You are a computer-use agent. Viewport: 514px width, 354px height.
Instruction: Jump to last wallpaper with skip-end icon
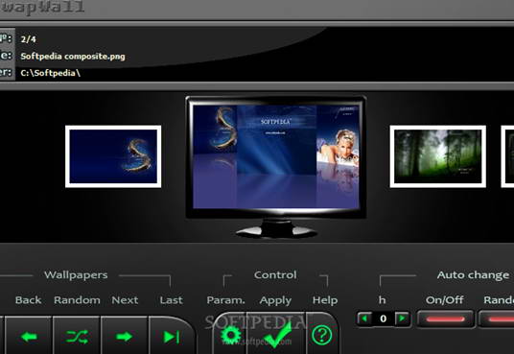[x=171, y=336]
